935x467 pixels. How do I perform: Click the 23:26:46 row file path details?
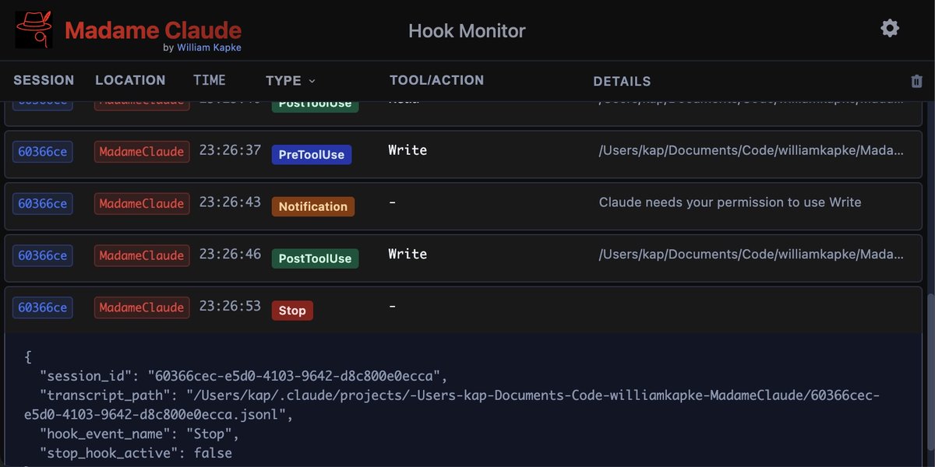tap(751, 255)
